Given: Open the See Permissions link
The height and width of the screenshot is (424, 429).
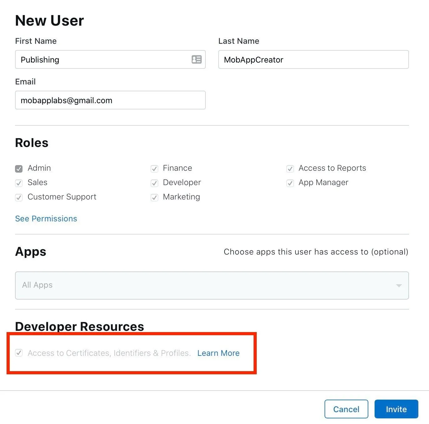Looking at the screenshot, I should tap(46, 219).
